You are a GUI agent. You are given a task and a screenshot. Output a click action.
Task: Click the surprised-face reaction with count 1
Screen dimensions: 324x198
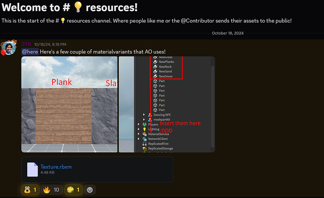coord(30,190)
